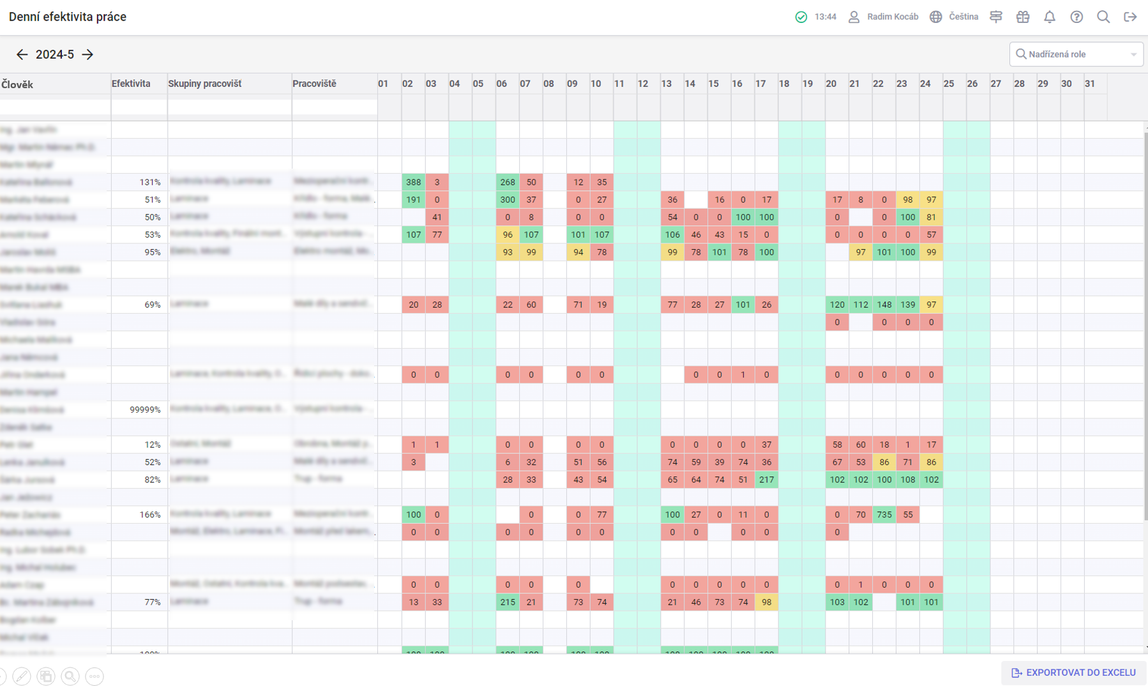Open help question mark icon
Screen dimensions: 1148x686
(x=1076, y=17)
